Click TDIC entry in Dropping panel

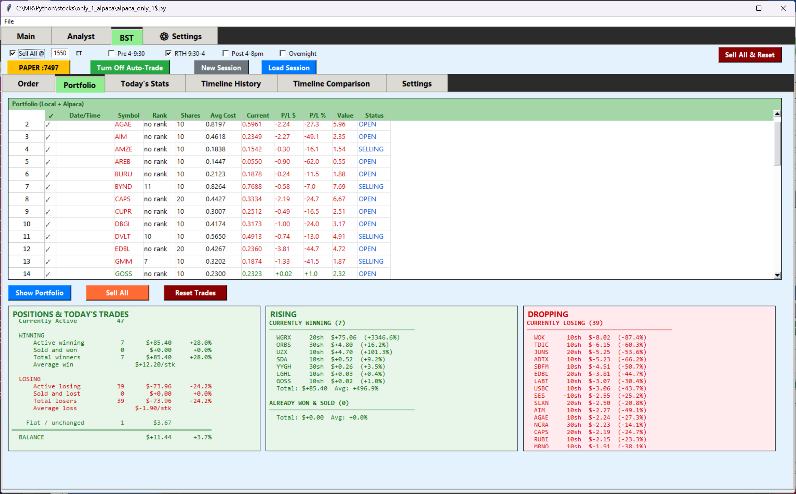(x=590, y=345)
